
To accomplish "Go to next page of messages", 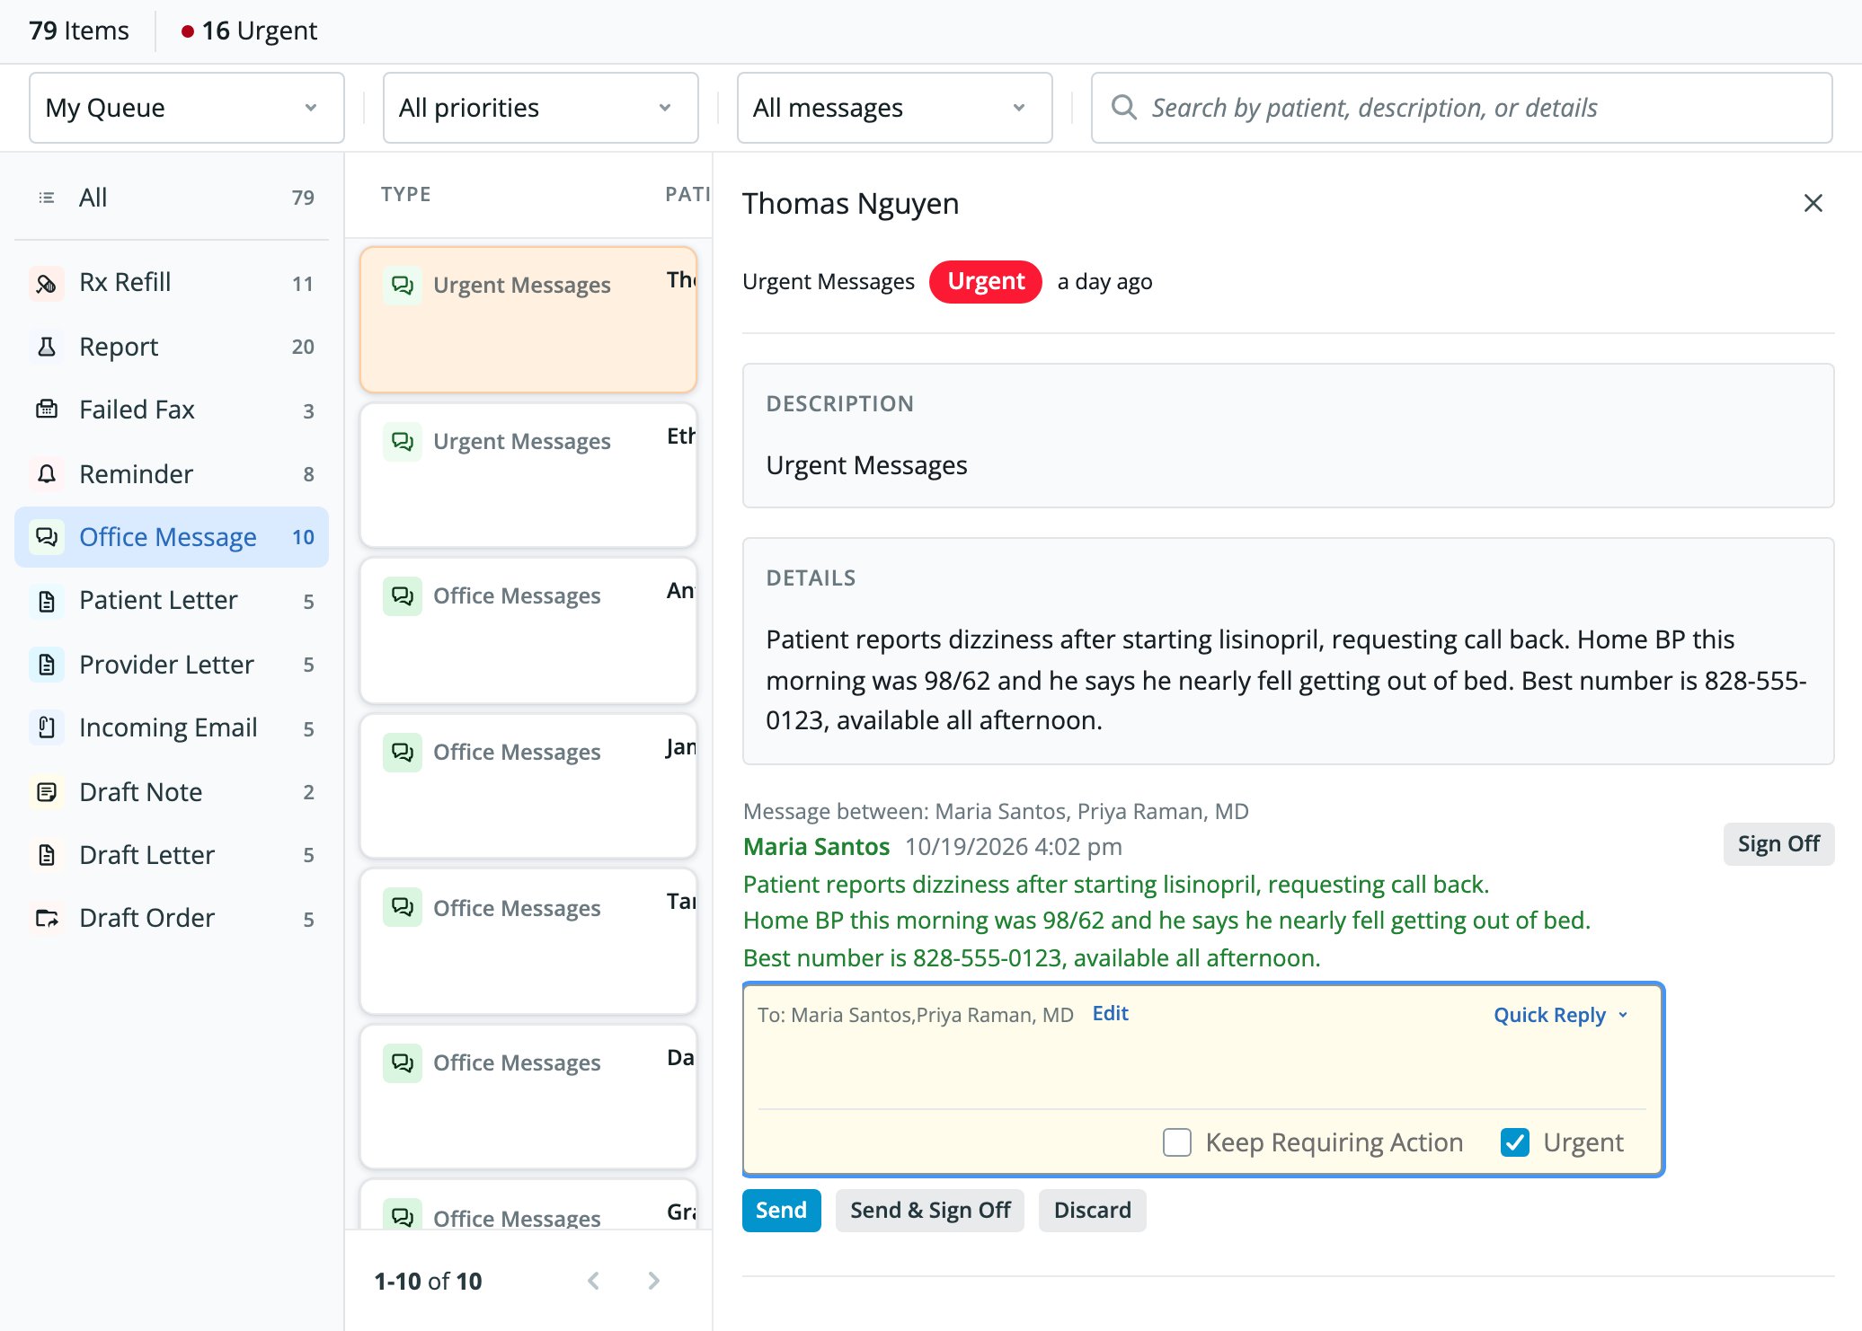I will 653,1281.
